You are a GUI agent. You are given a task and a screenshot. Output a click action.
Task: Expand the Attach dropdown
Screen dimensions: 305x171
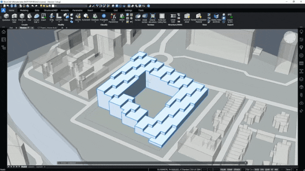(x=122, y=22)
